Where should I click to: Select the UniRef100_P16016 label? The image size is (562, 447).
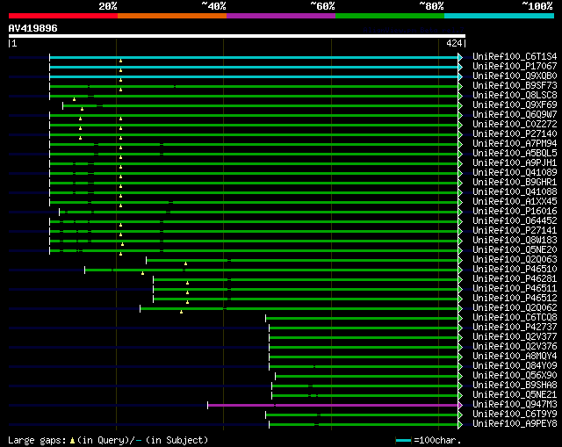point(515,212)
